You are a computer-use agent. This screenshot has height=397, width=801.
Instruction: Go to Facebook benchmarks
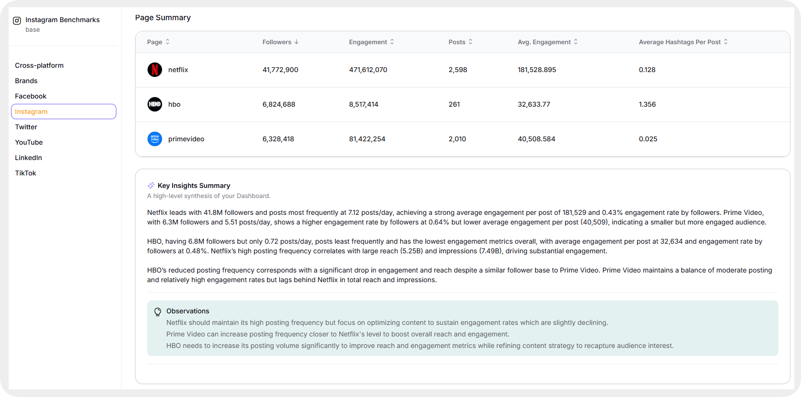[63, 96]
